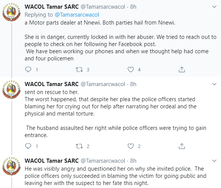Viewport: 221px width, 188px height.
Task: Open WACOL Tamar SARC name on first tweet
Action: [x=51, y=7]
